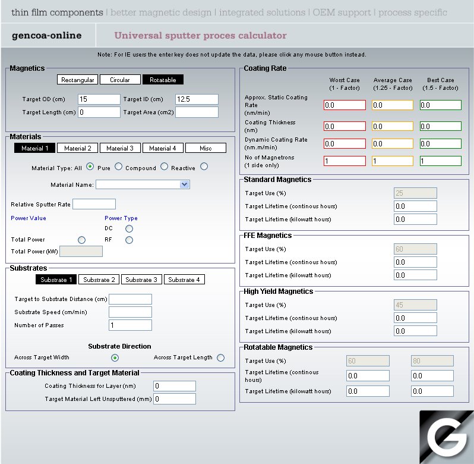Click best case static coating rate field

(441, 105)
